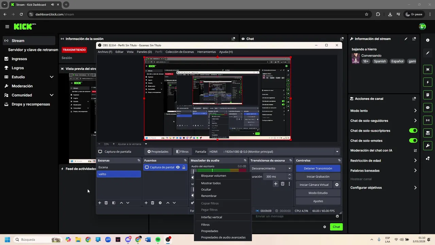Pop out the Kick Chat panel
Screen dimensions: 435x245
coord(342,39)
